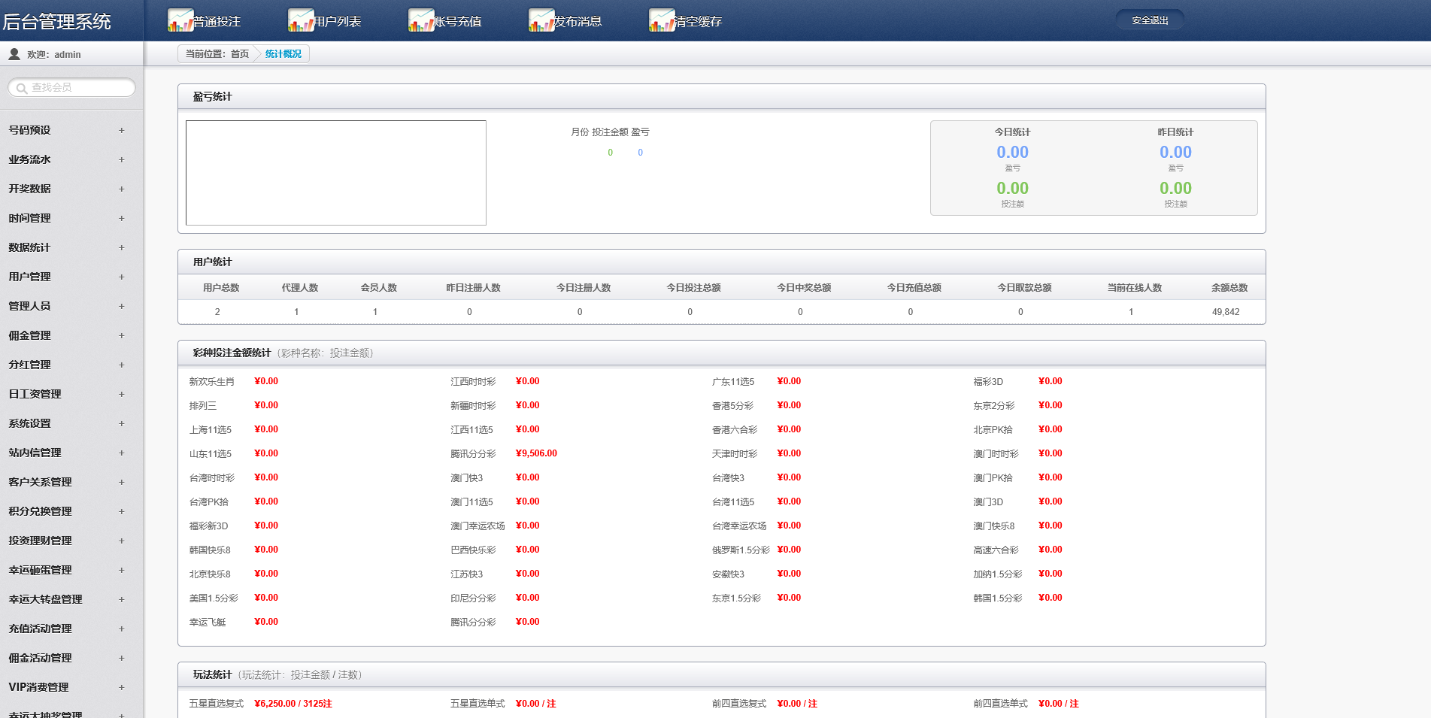Click the 余额总数 value 49,842
Image resolution: width=1431 pixels, height=718 pixels.
(x=1226, y=312)
